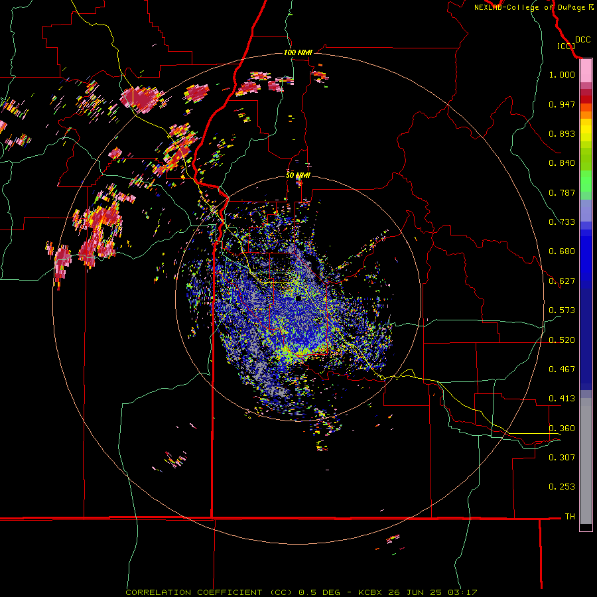The height and width of the screenshot is (597, 597).
Task: Click the 100 NMI range ring label
Action: point(298,52)
